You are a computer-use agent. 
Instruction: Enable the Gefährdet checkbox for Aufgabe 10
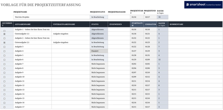click(x=4, y=77)
